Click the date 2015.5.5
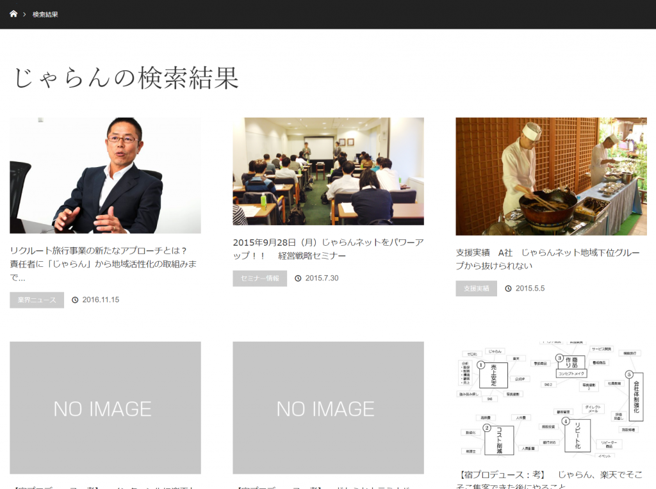The image size is (656, 489). point(530,288)
